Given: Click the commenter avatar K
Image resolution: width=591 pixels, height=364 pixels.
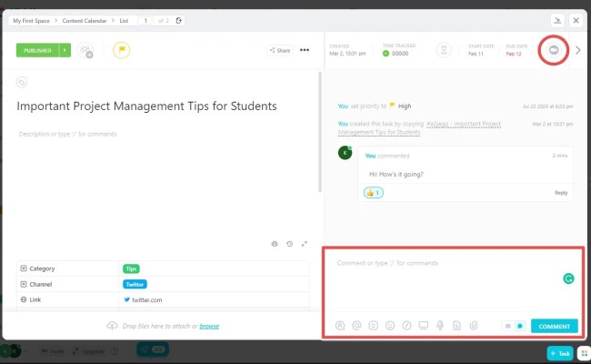Looking at the screenshot, I should pos(345,153).
